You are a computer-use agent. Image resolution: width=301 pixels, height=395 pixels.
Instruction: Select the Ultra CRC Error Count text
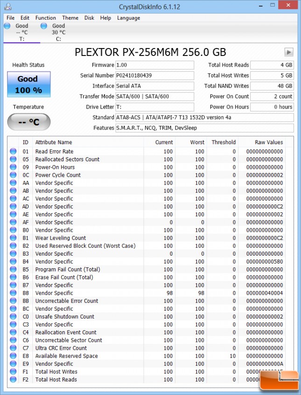(x=61, y=348)
